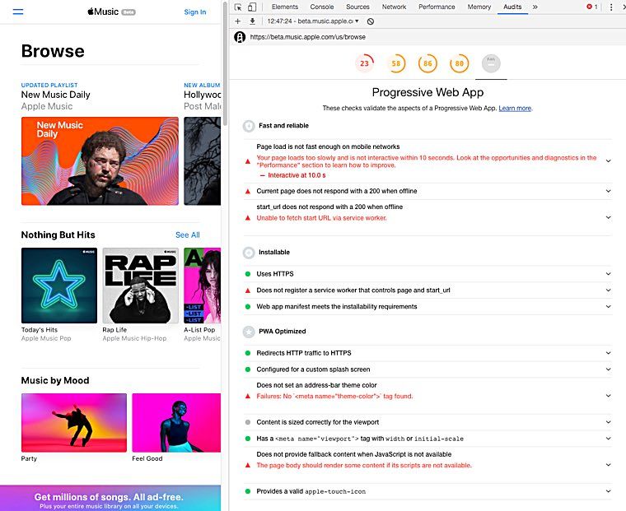Toggle the device toolbar icon
626x511 pixels.
[x=252, y=7]
